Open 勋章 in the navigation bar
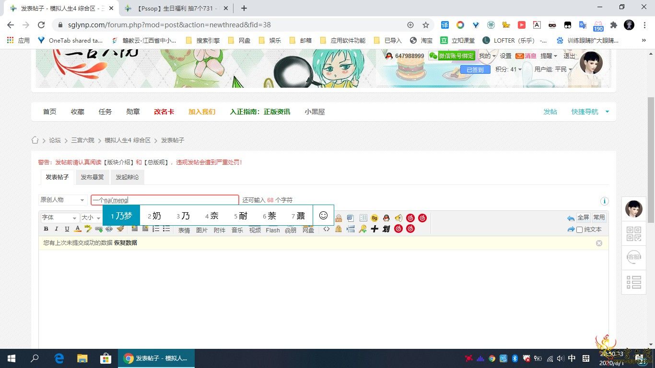Viewport: 655px width, 368px height. click(x=133, y=112)
